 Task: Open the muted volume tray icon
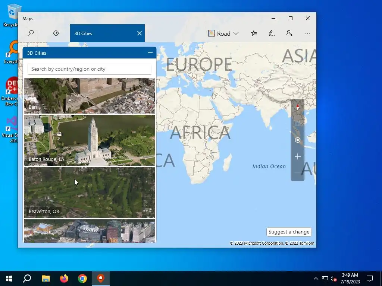click(334, 279)
